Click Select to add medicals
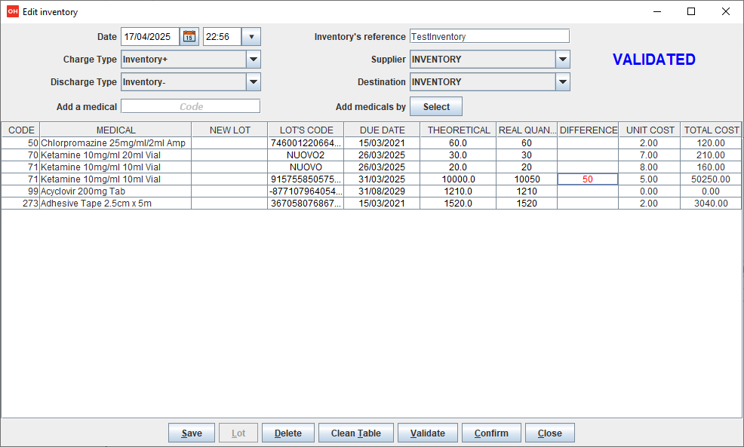The height and width of the screenshot is (447, 744). pyautogui.click(x=435, y=106)
